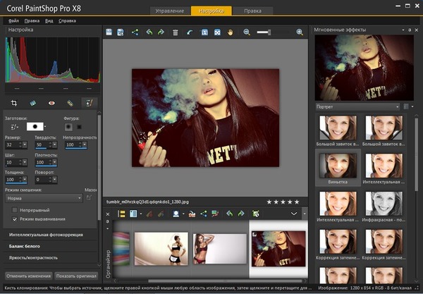Open the Режим смешения dropdown (Норма)
This screenshot has height=294, width=423.
(x=42, y=199)
